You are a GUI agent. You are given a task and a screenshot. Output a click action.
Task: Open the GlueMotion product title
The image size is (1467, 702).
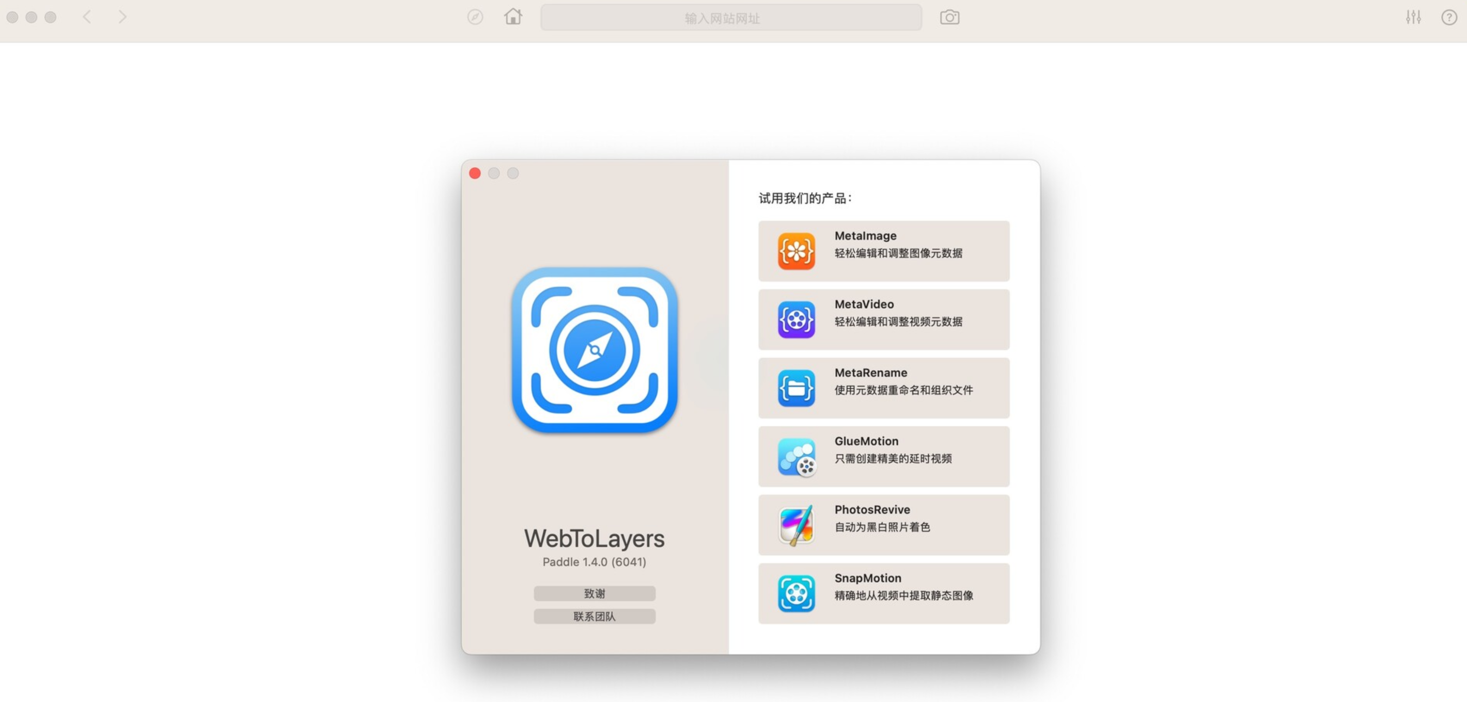pyautogui.click(x=866, y=441)
